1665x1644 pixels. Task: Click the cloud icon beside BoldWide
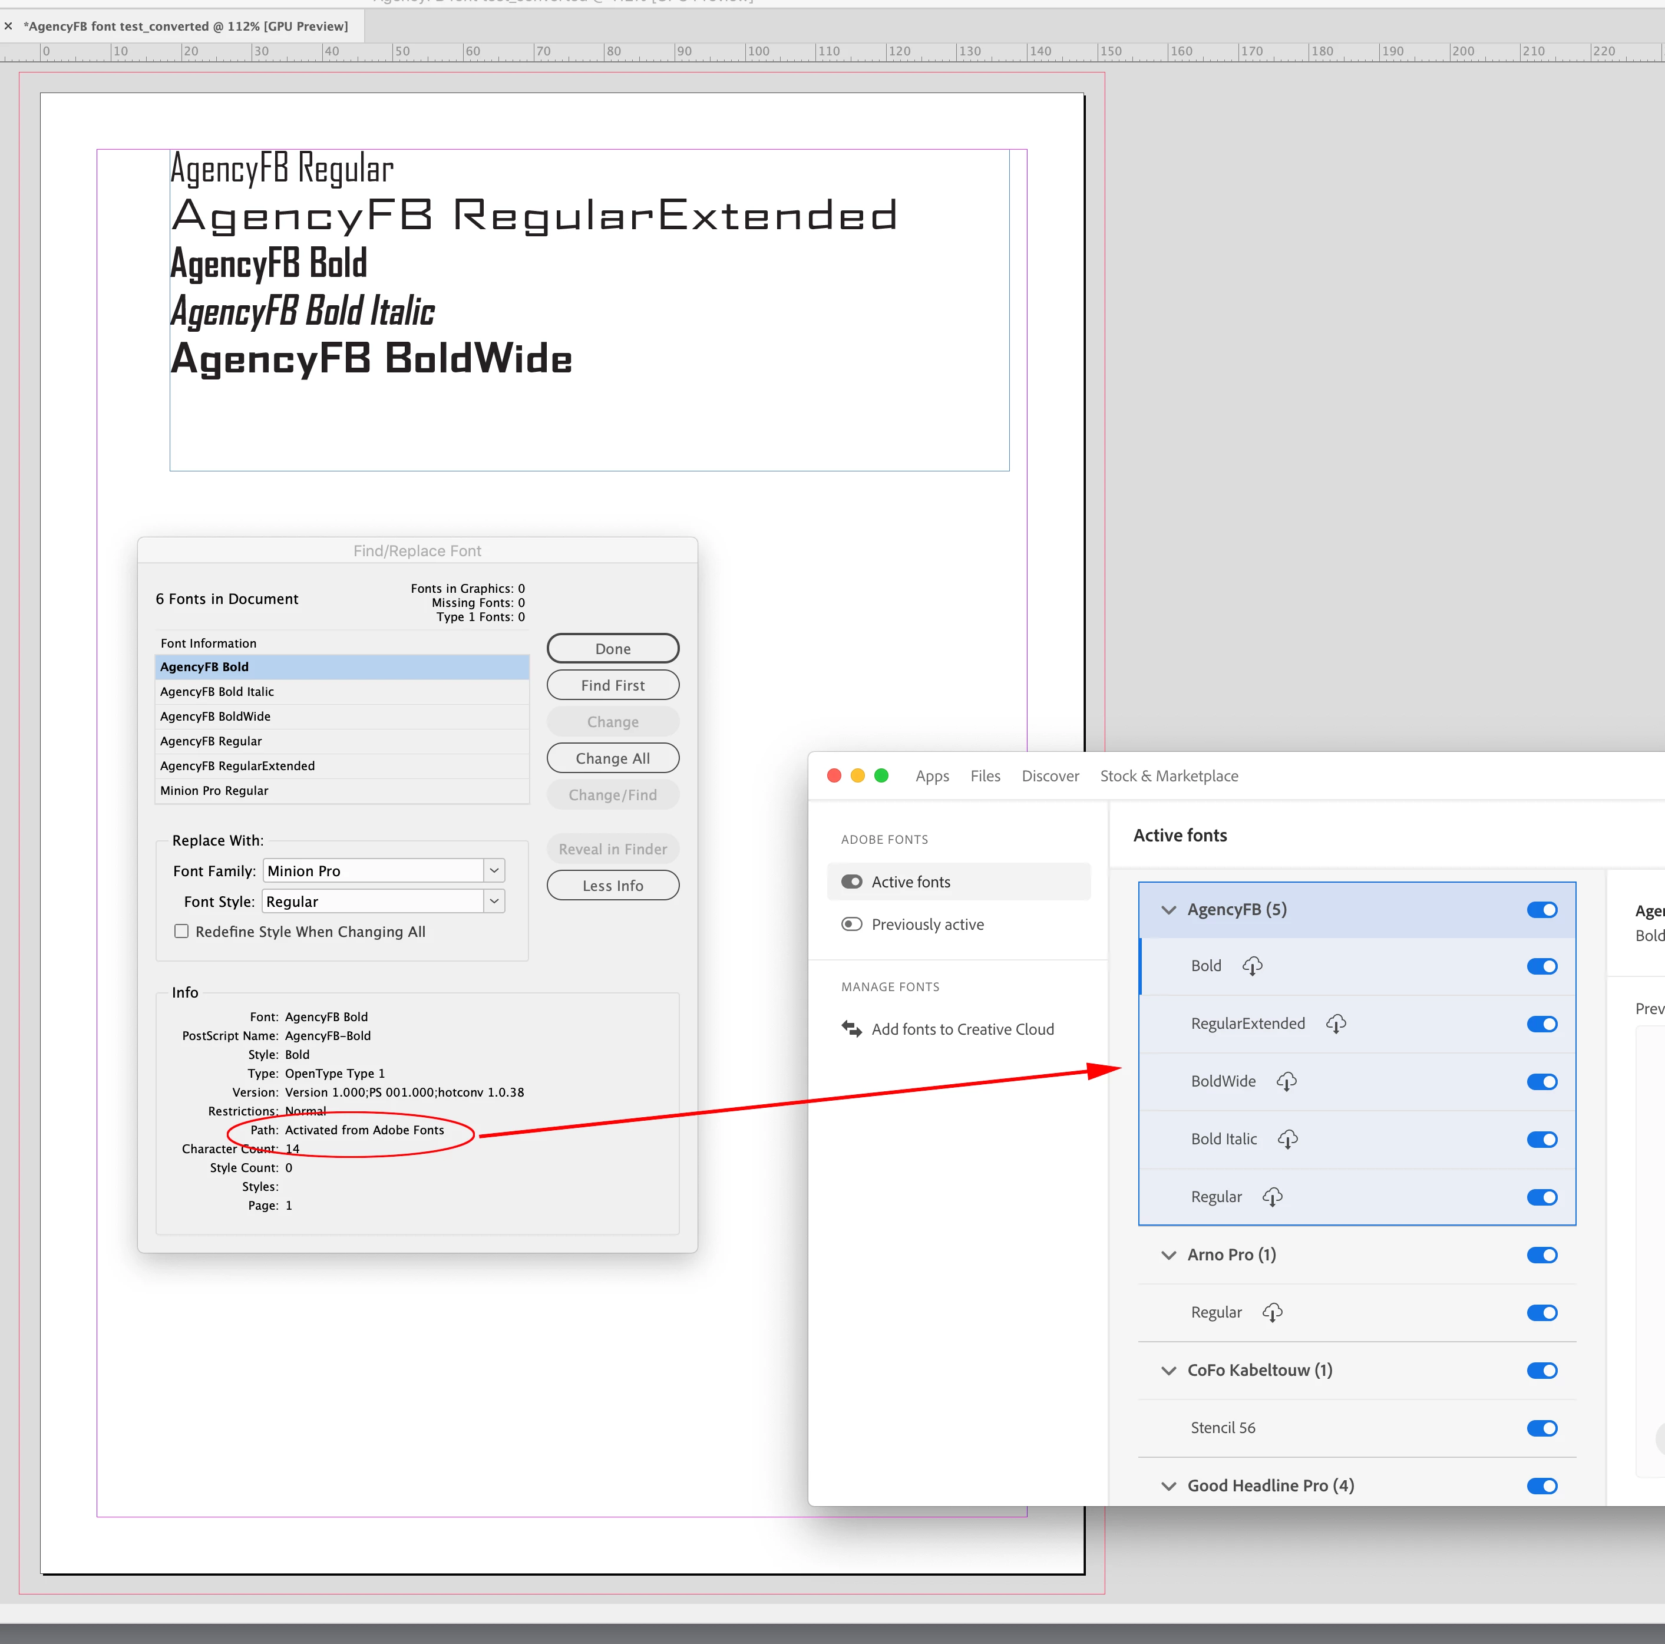1286,1081
